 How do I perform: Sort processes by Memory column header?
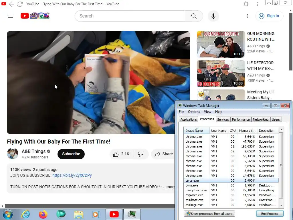247,131
